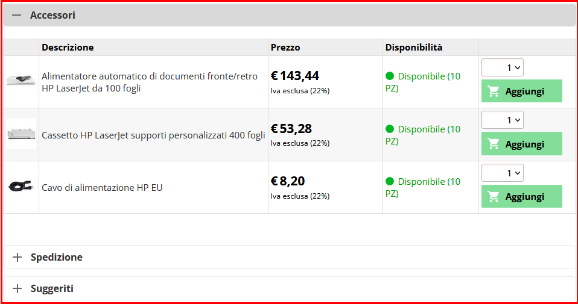Expand the Suggeriti section
The image size is (578, 304).
tap(289, 288)
